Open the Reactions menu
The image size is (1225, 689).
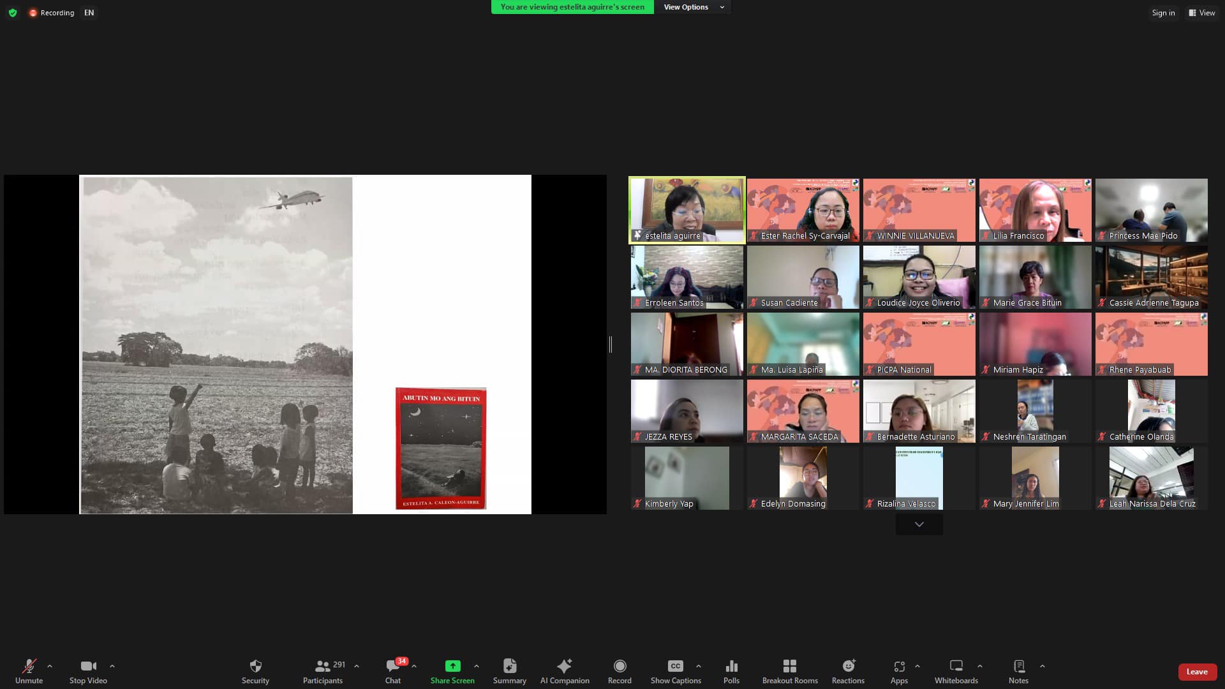pyautogui.click(x=848, y=671)
